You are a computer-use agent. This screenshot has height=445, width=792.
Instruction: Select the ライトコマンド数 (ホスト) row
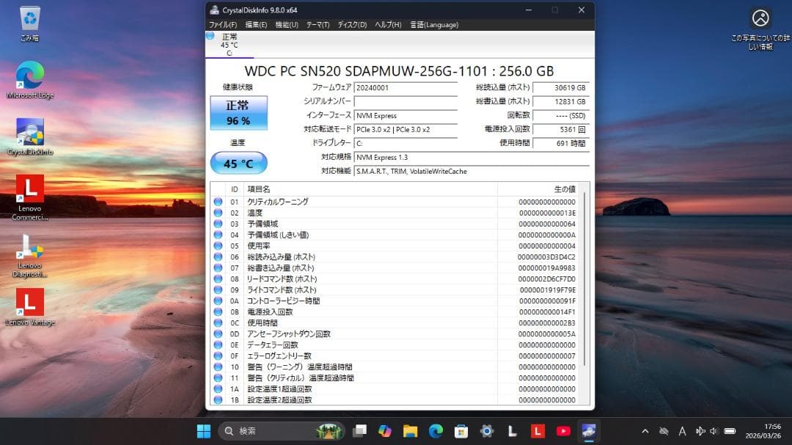(x=395, y=290)
